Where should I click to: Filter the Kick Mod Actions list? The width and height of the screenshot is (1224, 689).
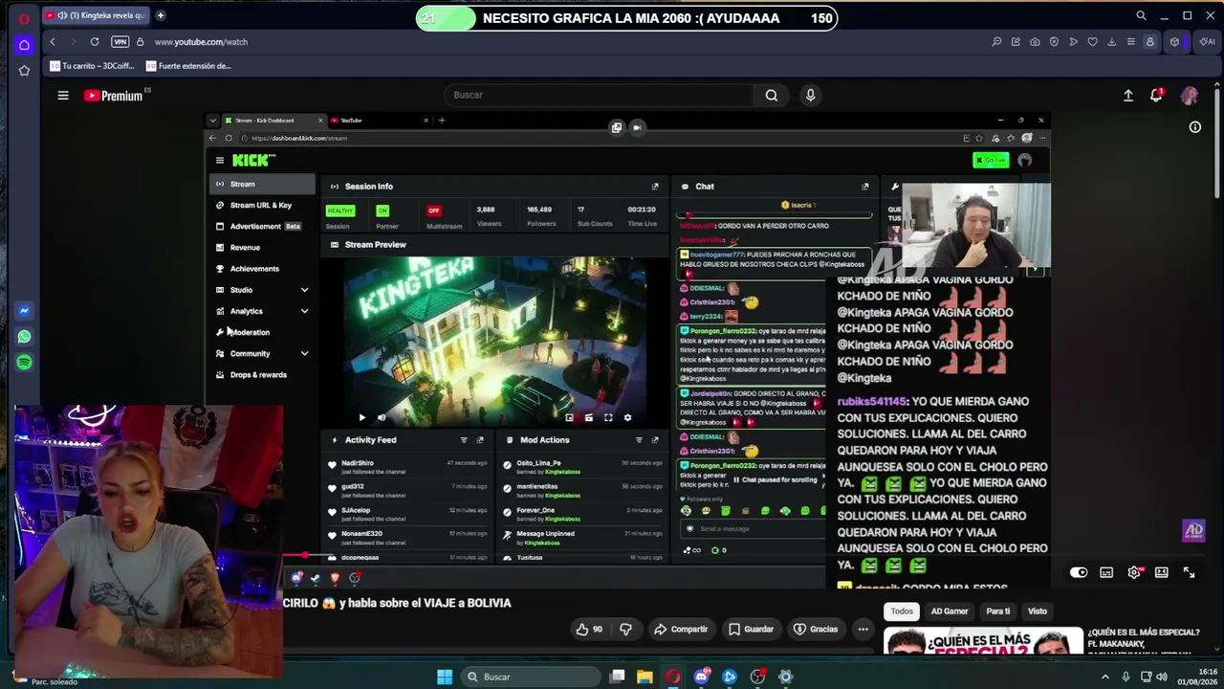point(639,440)
